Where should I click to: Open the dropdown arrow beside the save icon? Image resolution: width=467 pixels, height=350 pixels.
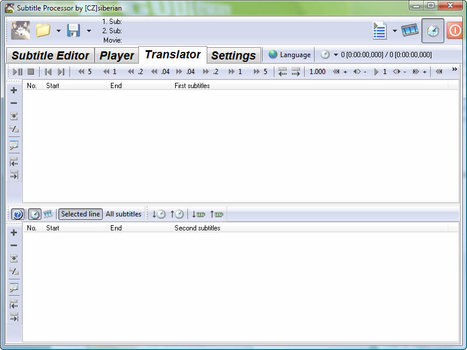(x=89, y=31)
